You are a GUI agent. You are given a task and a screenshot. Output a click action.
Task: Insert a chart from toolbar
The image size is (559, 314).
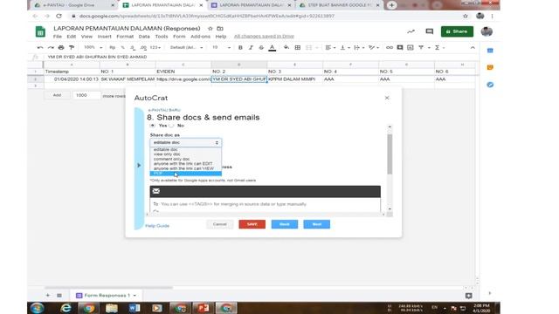click(411, 47)
